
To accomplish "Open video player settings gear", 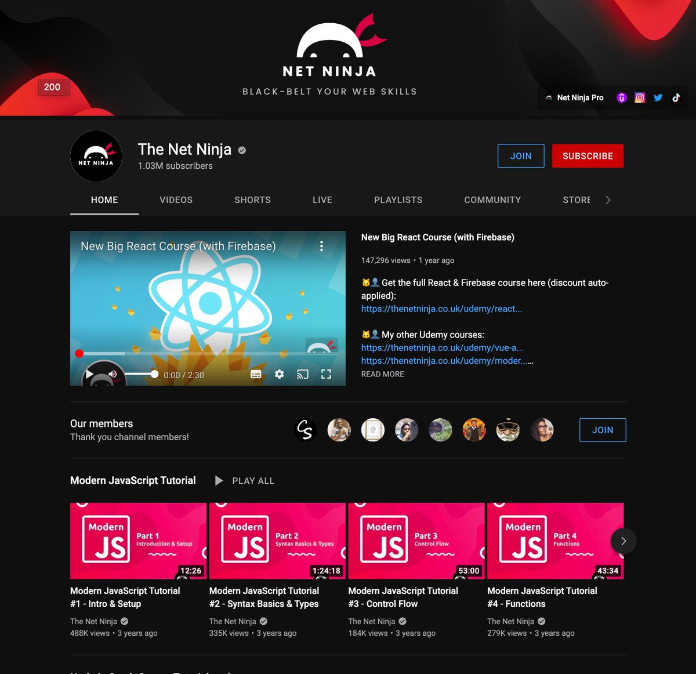I will coord(279,375).
